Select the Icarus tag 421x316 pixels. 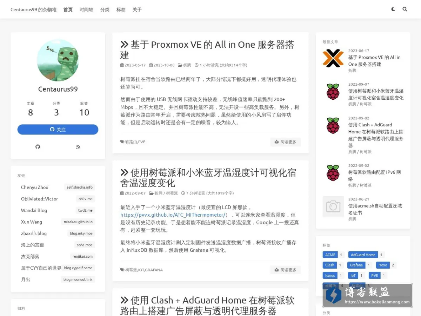click(x=330, y=276)
